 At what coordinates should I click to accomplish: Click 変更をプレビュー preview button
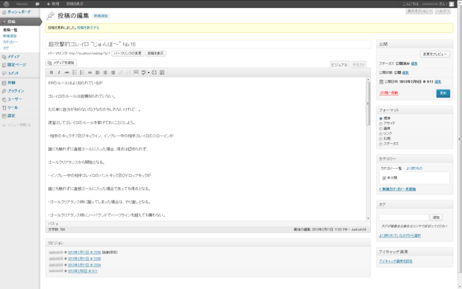click(435, 54)
